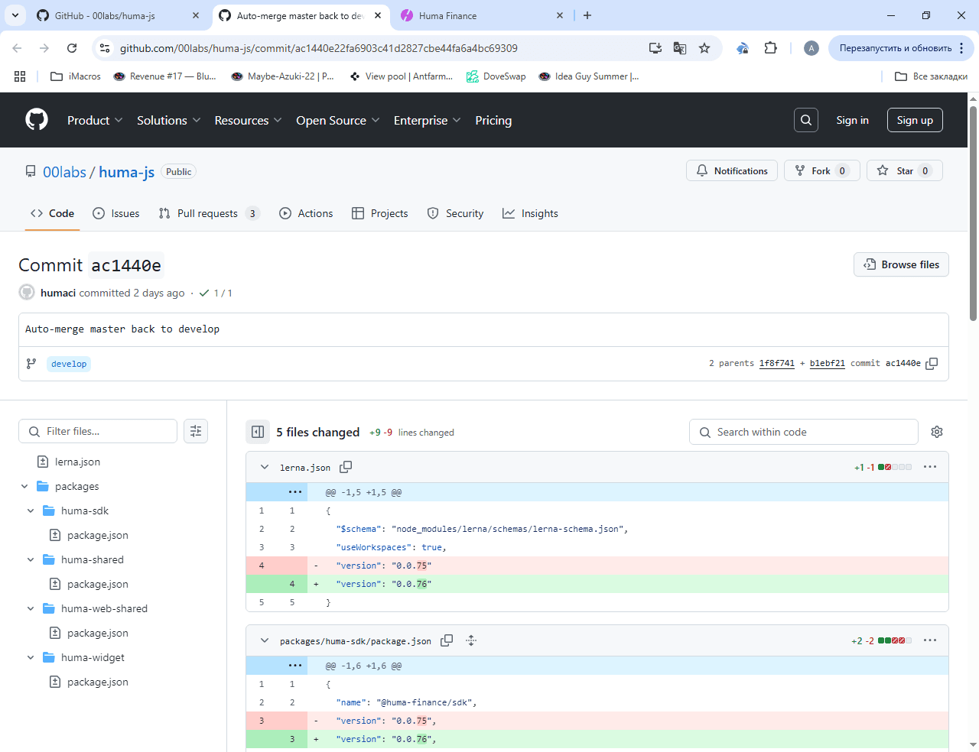Copy lerna.json file path icon

(346, 467)
